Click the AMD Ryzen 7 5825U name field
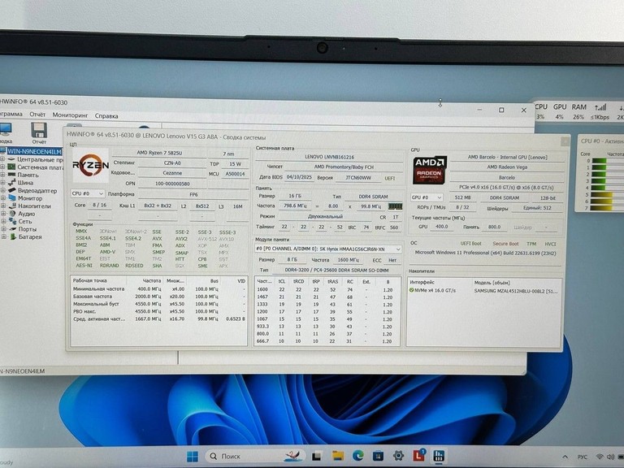624x468 pixels. pyautogui.click(x=159, y=153)
